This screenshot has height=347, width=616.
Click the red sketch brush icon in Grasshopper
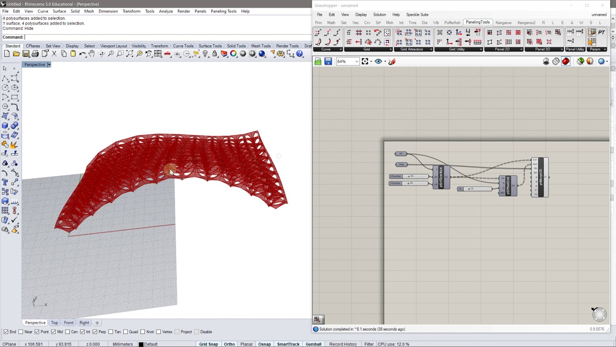[392, 61]
